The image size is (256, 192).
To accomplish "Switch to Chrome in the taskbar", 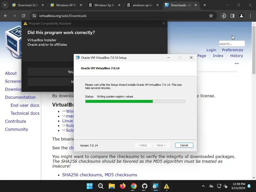I will coord(133,186).
